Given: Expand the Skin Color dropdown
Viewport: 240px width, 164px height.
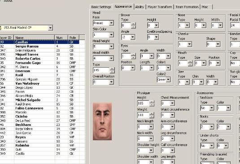Looking at the screenshot, I should point(111,35).
